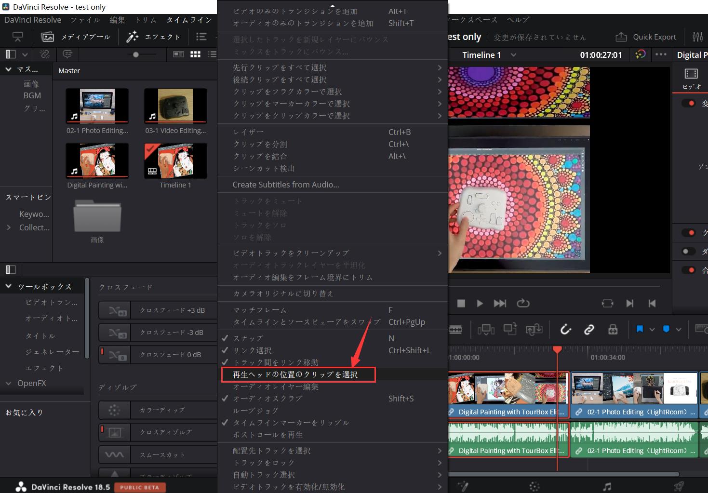
Task: Toggle リンク選択 menu option
Action: point(333,350)
